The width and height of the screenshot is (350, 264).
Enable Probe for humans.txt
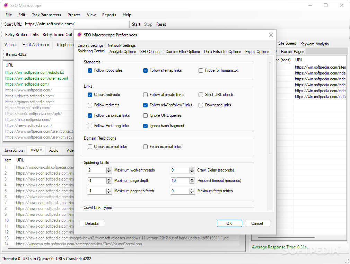201,71
